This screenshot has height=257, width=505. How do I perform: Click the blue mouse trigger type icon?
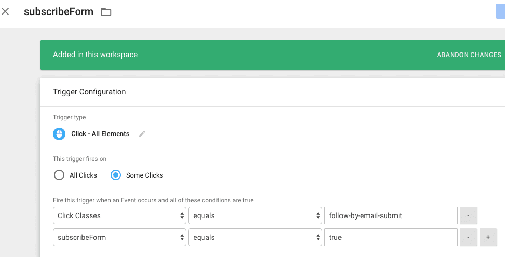[x=59, y=134]
